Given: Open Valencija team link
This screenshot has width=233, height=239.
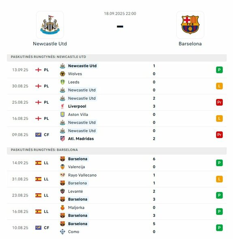Looking at the screenshot, I should (77, 167).
